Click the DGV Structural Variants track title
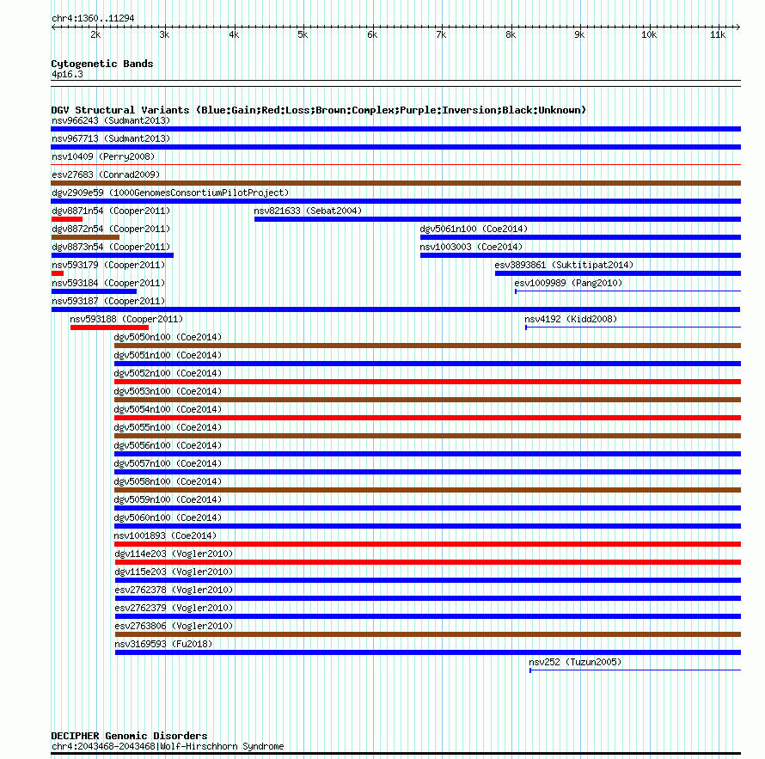The height and width of the screenshot is (759, 765). [319, 110]
